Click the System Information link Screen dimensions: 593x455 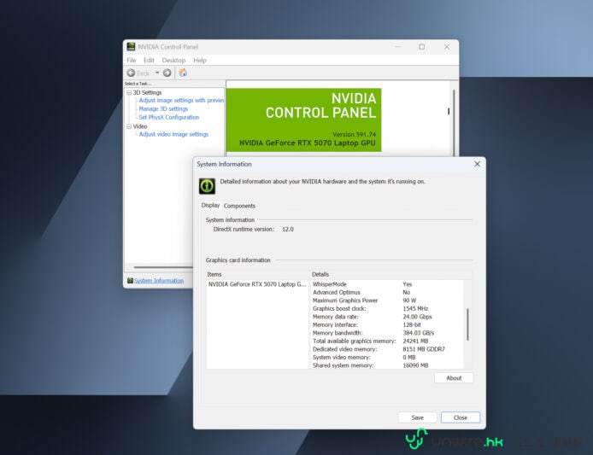pyautogui.click(x=159, y=280)
